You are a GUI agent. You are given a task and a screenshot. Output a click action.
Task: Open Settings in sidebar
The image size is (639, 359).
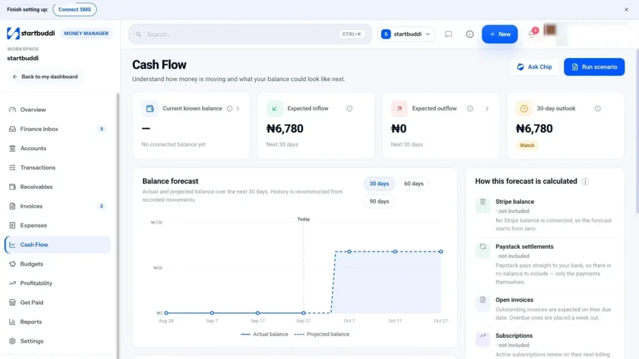pos(57,341)
